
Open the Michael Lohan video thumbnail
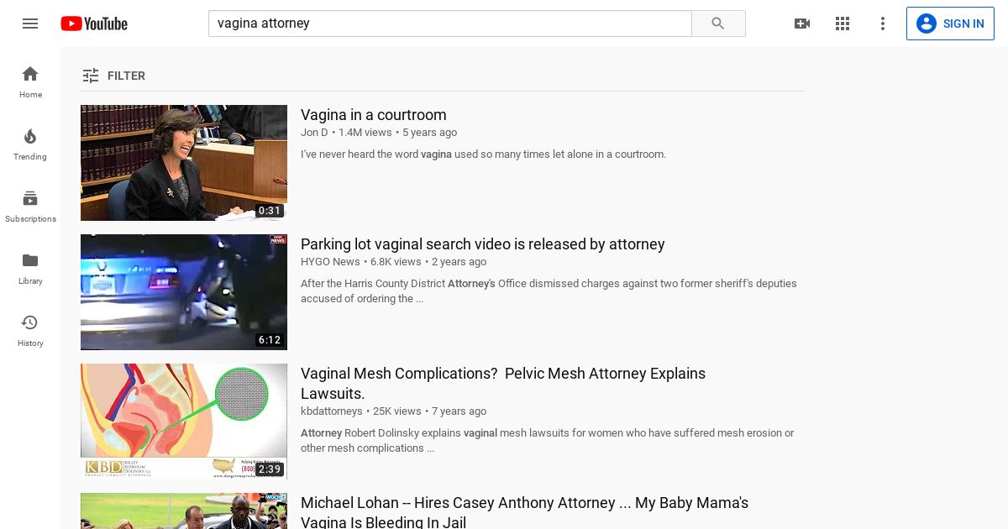point(184,511)
